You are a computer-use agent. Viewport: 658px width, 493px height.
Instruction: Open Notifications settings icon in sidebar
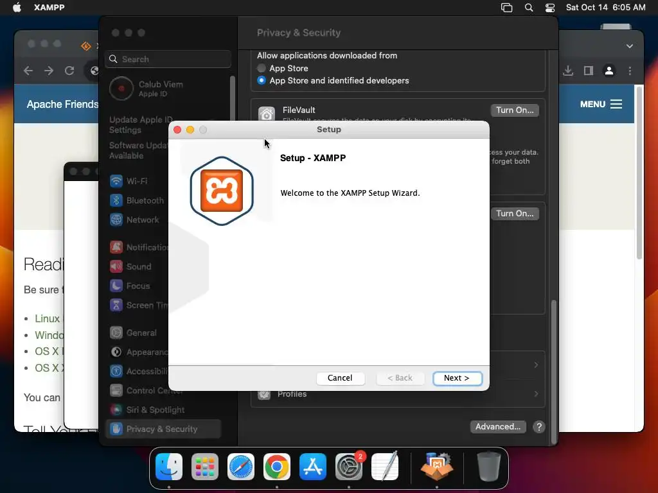116,247
